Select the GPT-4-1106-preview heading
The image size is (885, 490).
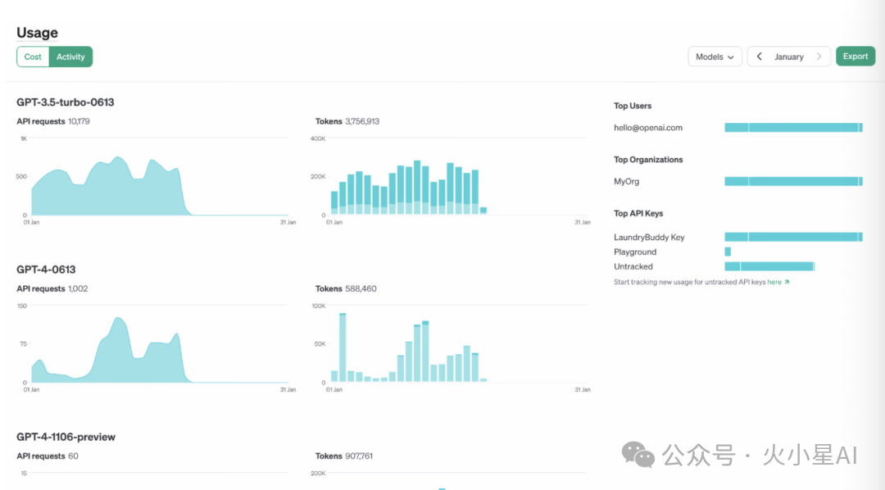[x=66, y=437]
